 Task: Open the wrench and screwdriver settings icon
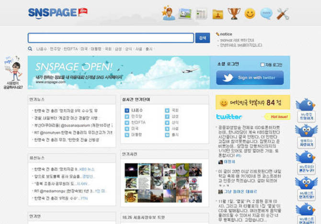(x=283, y=14)
